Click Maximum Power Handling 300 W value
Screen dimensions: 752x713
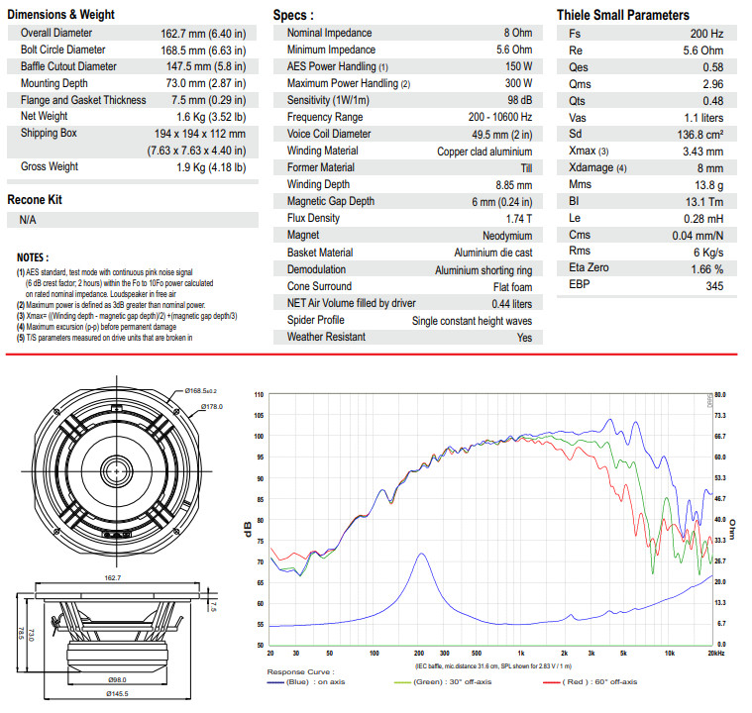click(518, 83)
